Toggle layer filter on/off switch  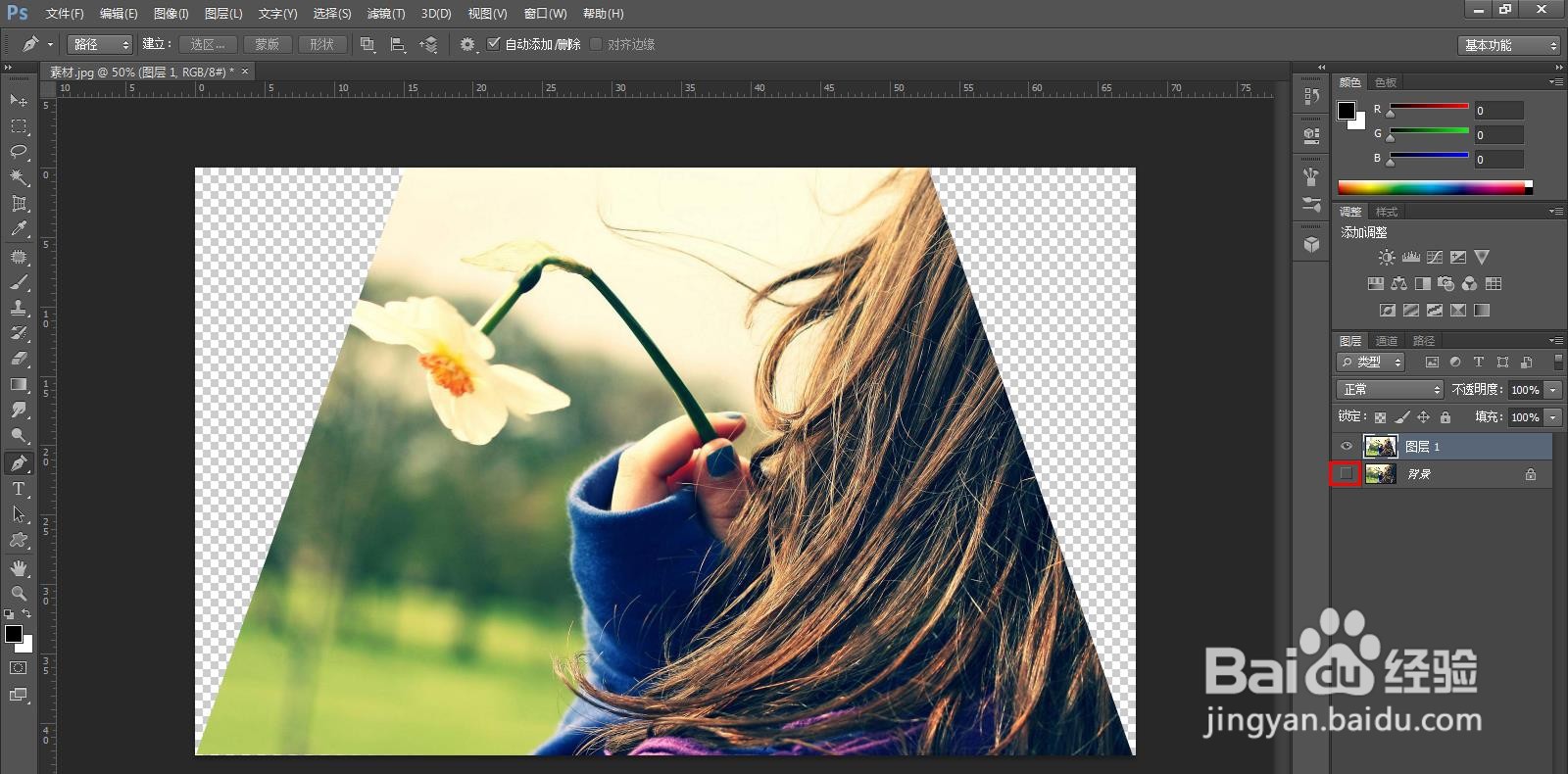[x=1558, y=362]
